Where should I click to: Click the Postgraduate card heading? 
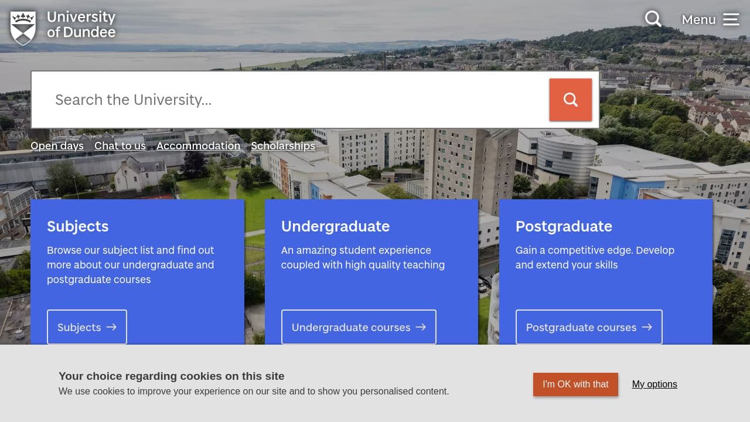[x=564, y=226]
